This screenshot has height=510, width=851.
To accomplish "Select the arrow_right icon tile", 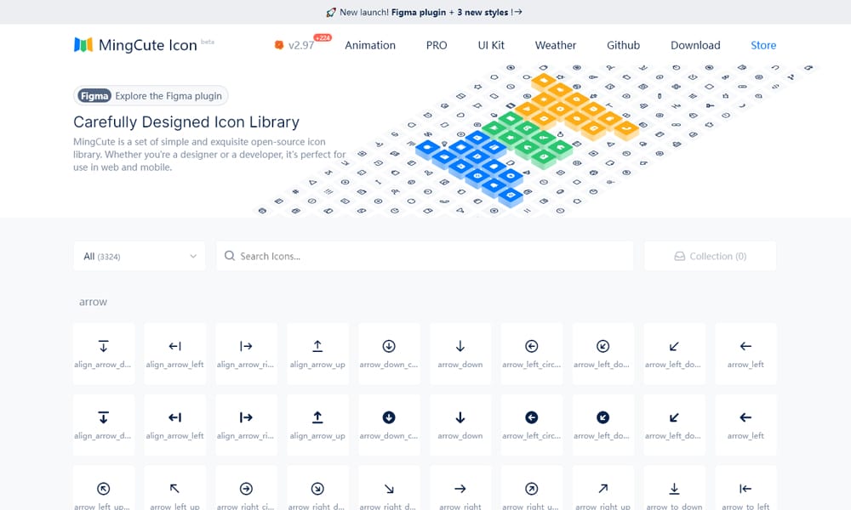I will pyautogui.click(x=460, y=488).
